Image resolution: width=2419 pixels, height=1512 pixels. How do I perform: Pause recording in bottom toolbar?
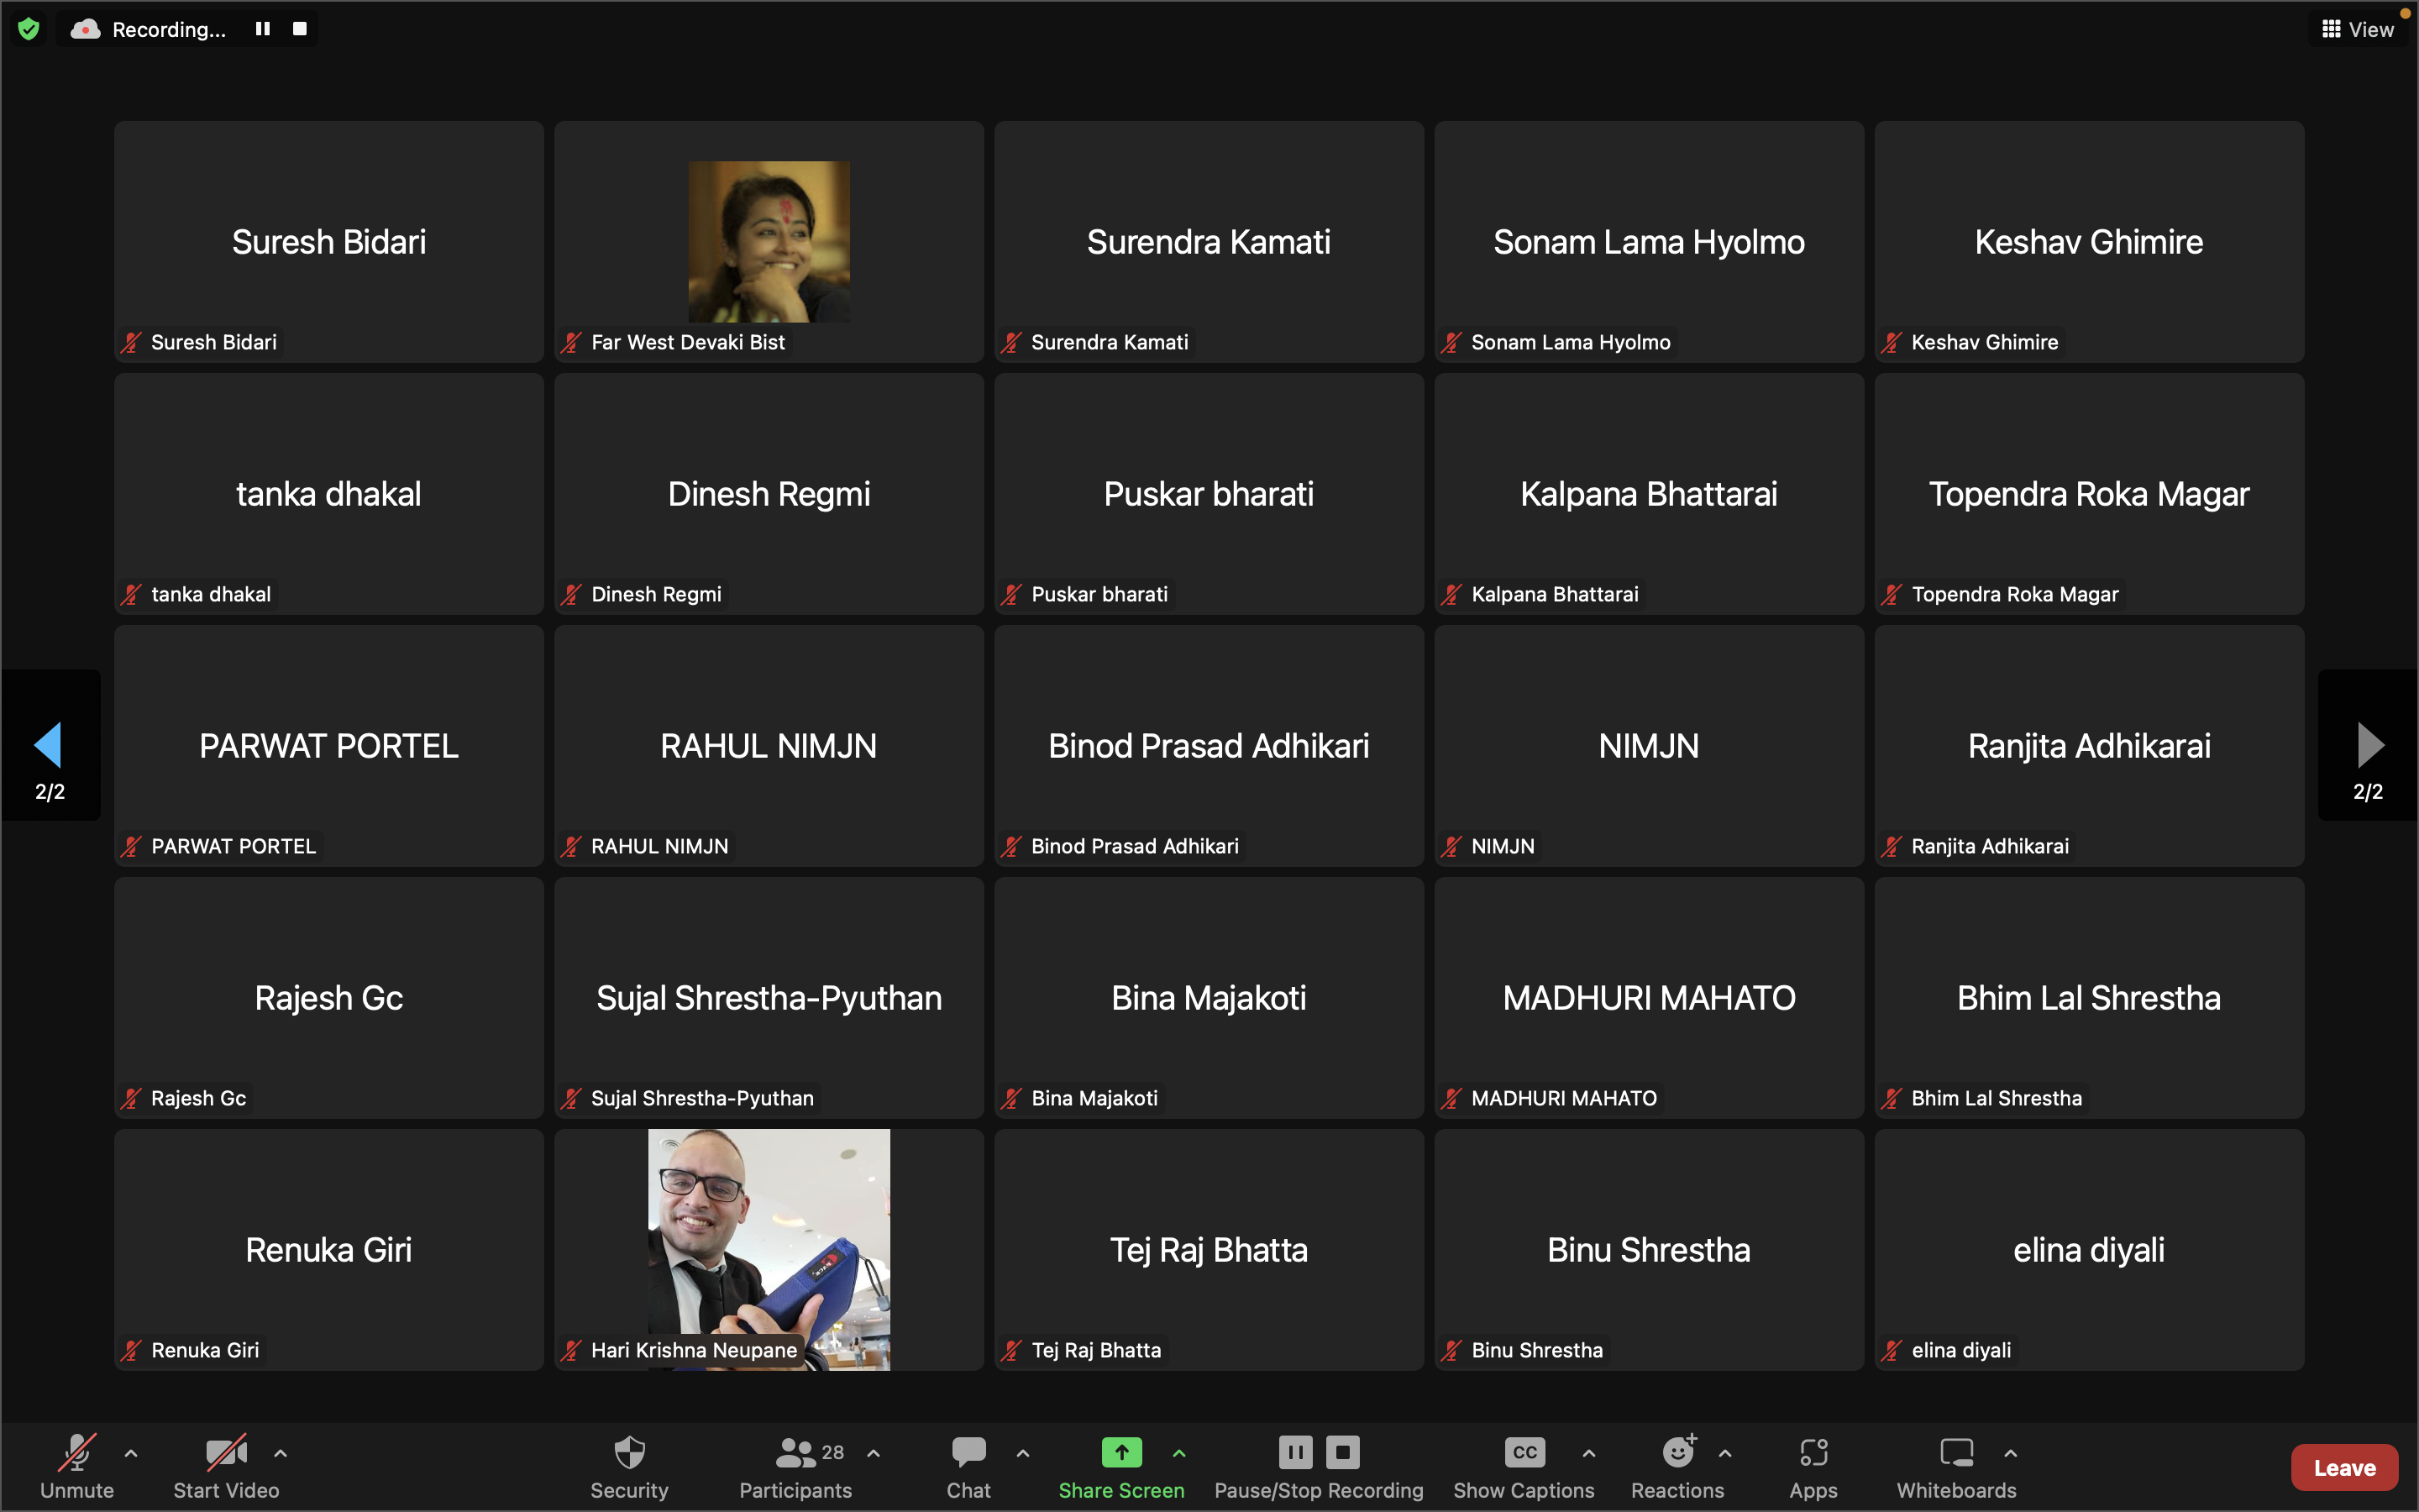pyautogui.click(x=1294, y=1452)
